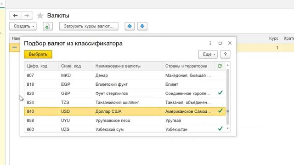
Task: Move item down with blue down arrow
Action: tap(142, 26)
